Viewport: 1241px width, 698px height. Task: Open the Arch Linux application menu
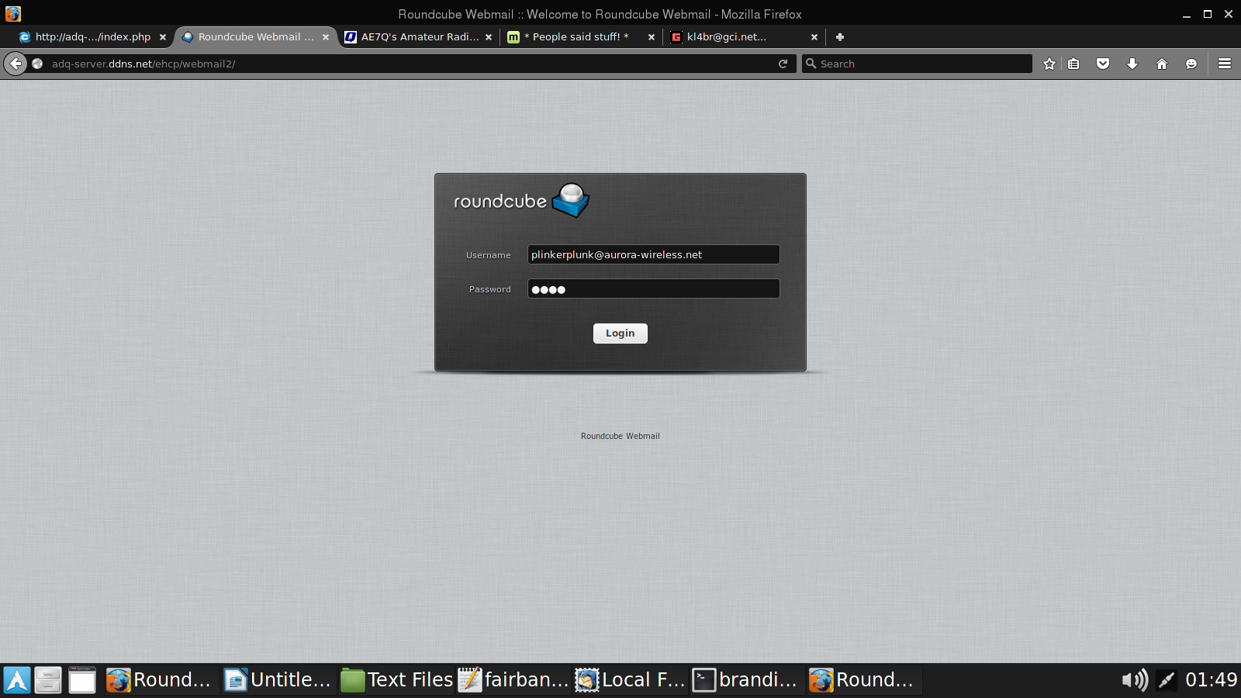click(x=17, y=680)
